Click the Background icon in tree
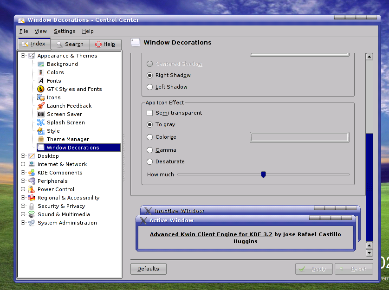 tap(41, 64)
